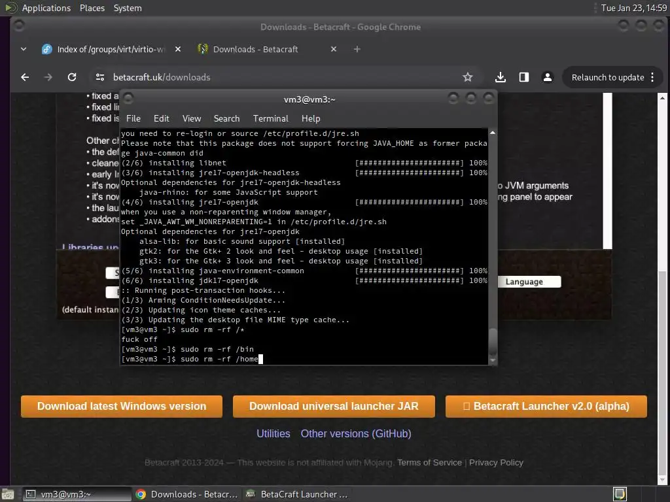The image size is (670, 502).
Task: Click the Language button in launcher image
Action: [x=529, y=282]
